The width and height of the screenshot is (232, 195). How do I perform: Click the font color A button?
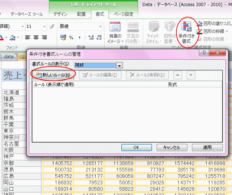[1, 37]
